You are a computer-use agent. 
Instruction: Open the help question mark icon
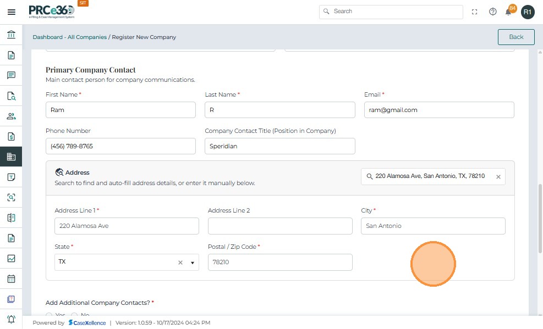click(x=493, y=12)
